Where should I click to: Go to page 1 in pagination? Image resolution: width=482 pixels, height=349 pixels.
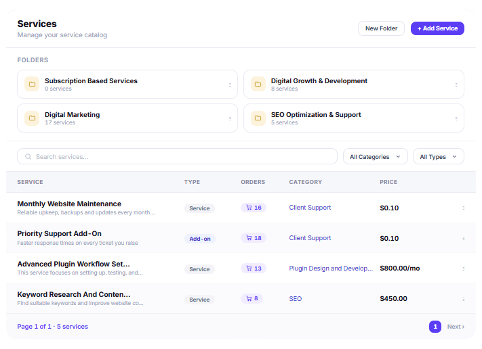click(435, 327)
